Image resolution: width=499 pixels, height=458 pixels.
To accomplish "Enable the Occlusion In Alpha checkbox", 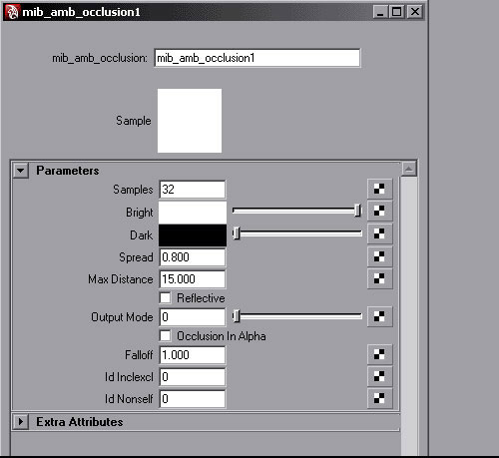I will [x=166, y=335].
